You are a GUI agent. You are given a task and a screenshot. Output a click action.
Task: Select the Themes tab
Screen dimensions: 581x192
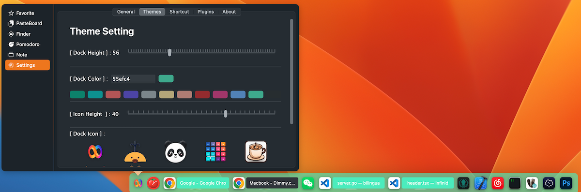pyautogui.click(x=152, y=12)
